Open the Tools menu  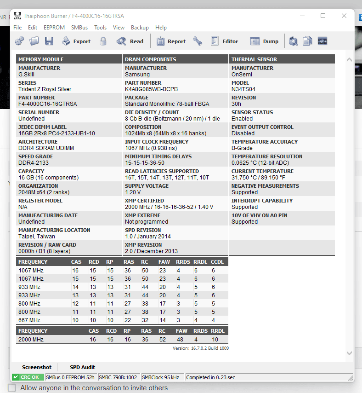pyautogui.click(x=100, y=28)
